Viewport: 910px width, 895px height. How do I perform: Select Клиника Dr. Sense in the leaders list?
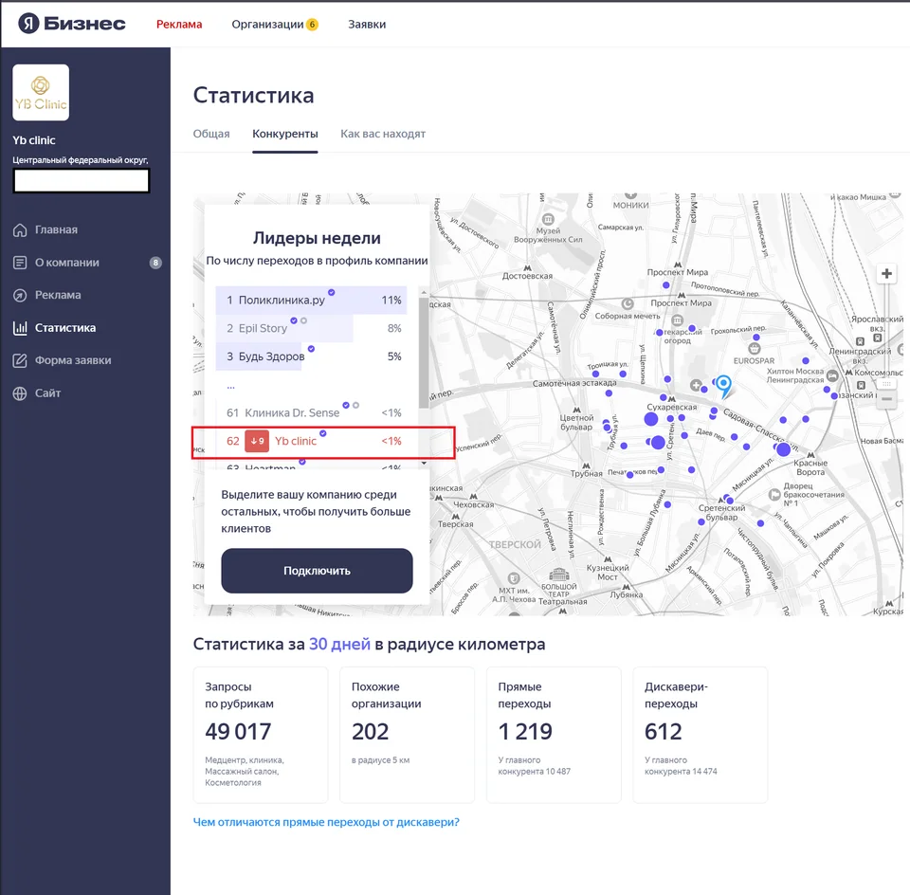[x=311, y=412]
